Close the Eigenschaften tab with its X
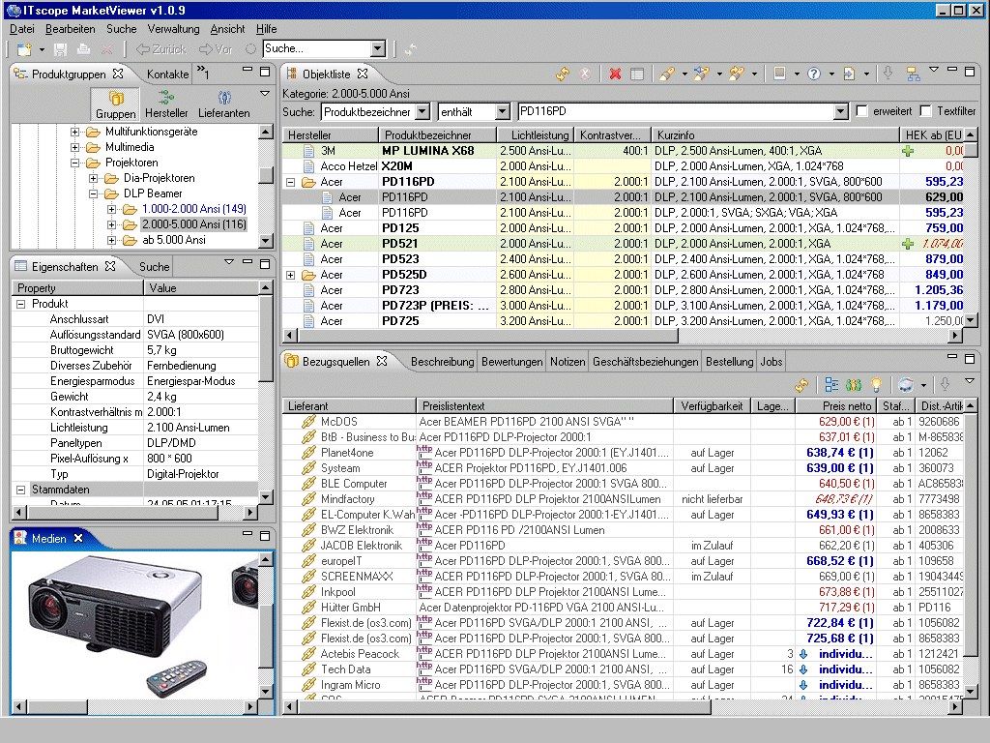The image size is (990, 743). (110, 267)
